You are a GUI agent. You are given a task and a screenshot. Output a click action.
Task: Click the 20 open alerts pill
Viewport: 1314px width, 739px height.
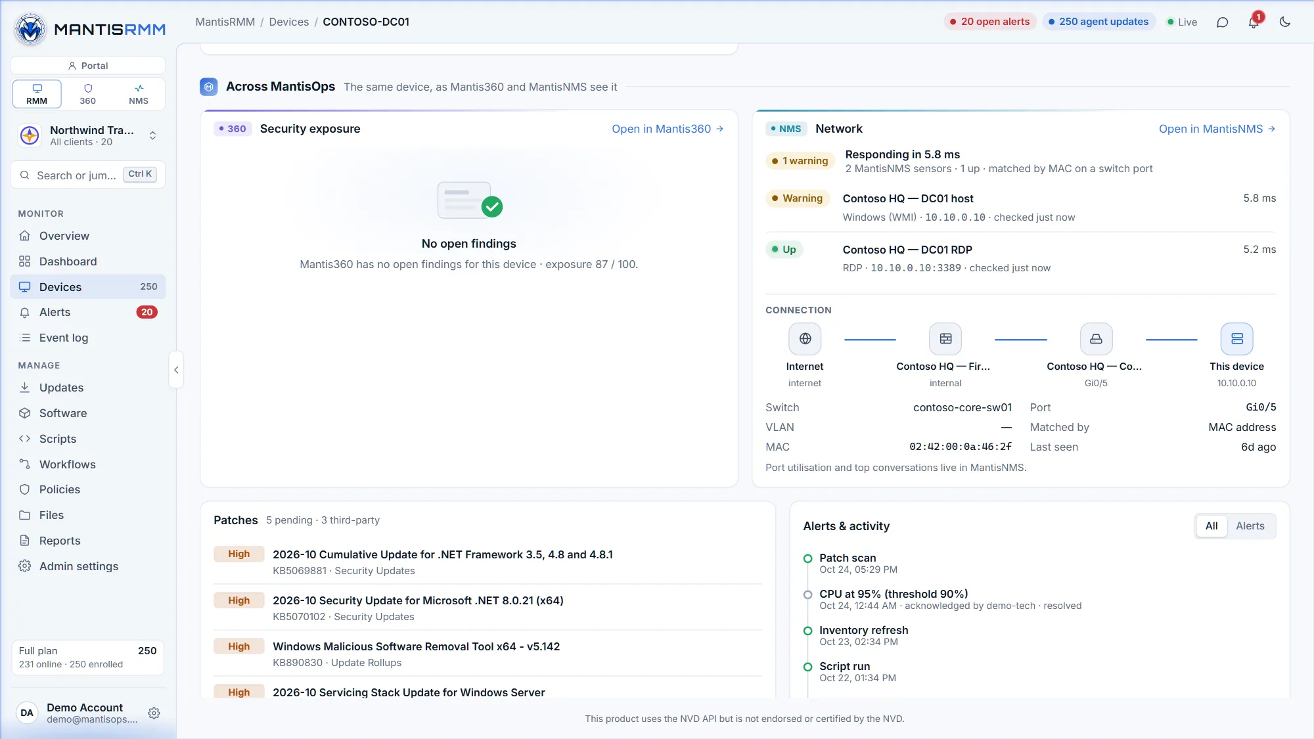coord(989,22)
